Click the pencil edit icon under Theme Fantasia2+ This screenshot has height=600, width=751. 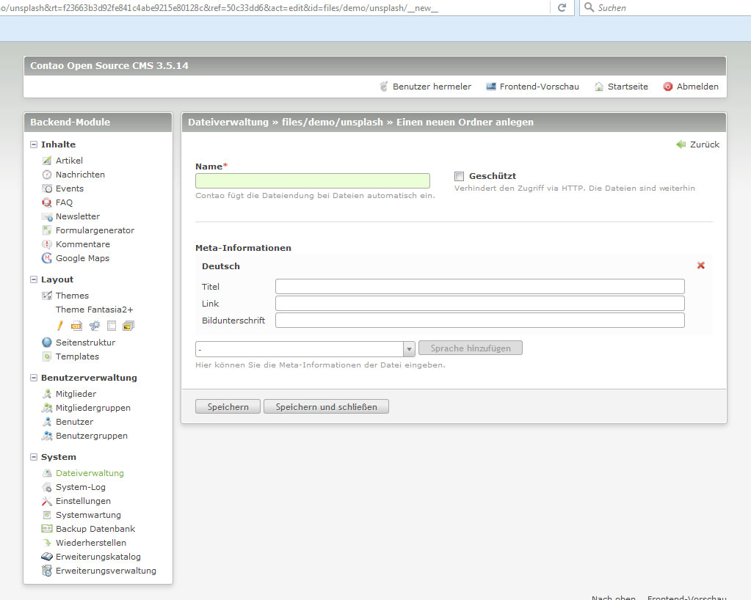[60, 325]
